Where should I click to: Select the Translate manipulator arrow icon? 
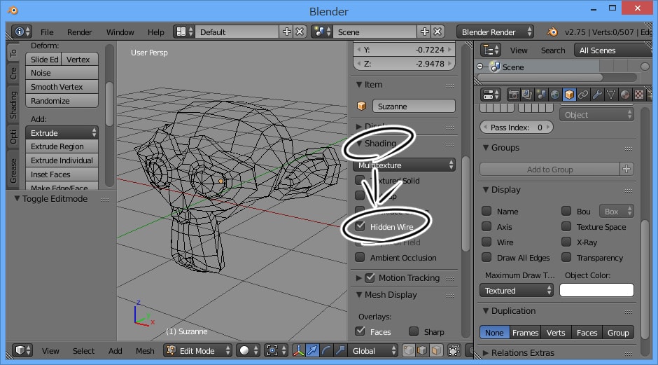pos(312,350)
